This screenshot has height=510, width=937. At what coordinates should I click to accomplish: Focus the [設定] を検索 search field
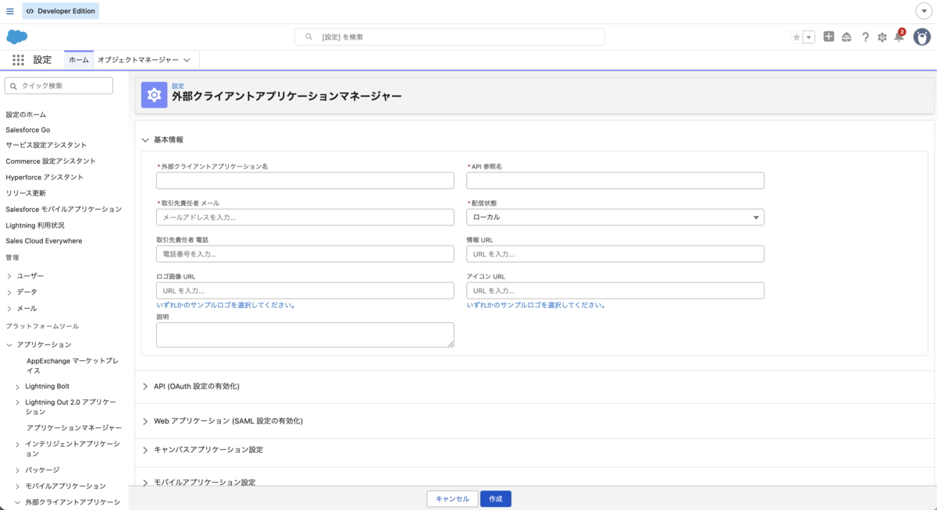[x=449, y=37]
